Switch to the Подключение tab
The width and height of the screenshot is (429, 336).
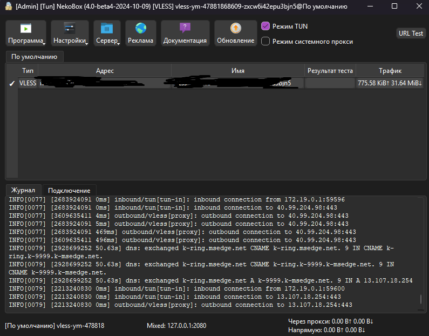[69, 191]
